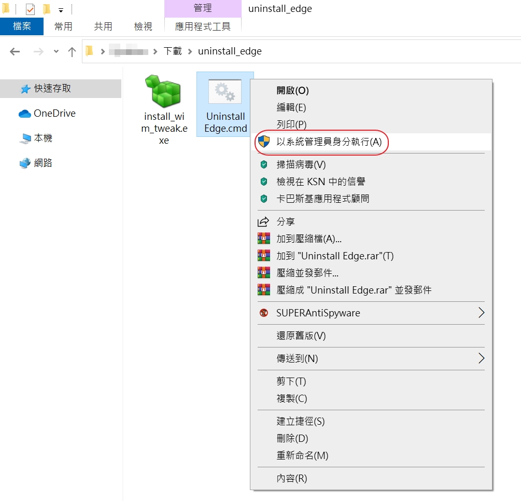Click the blurred user folder breadcrumb
Screen dimensions: 521x501
click(x=128, y=51)
